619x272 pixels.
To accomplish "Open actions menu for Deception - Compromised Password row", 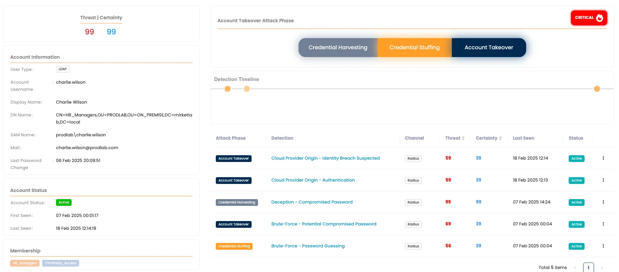I will tap(603, 202).
